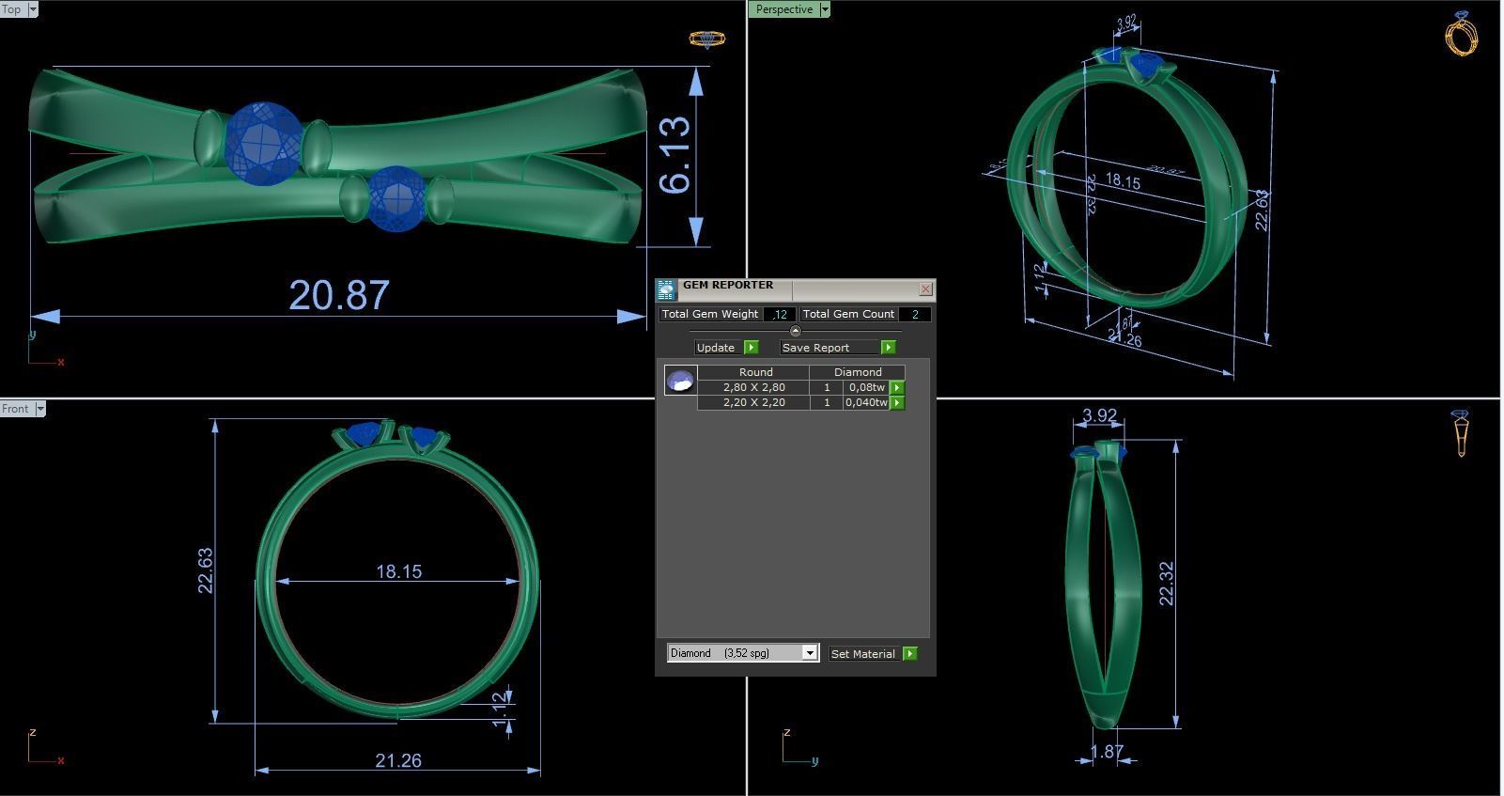Click Perspective viewport gold ring icon
The height and width of the screenshot is (796, 1504).
[x=1461, y=34]
